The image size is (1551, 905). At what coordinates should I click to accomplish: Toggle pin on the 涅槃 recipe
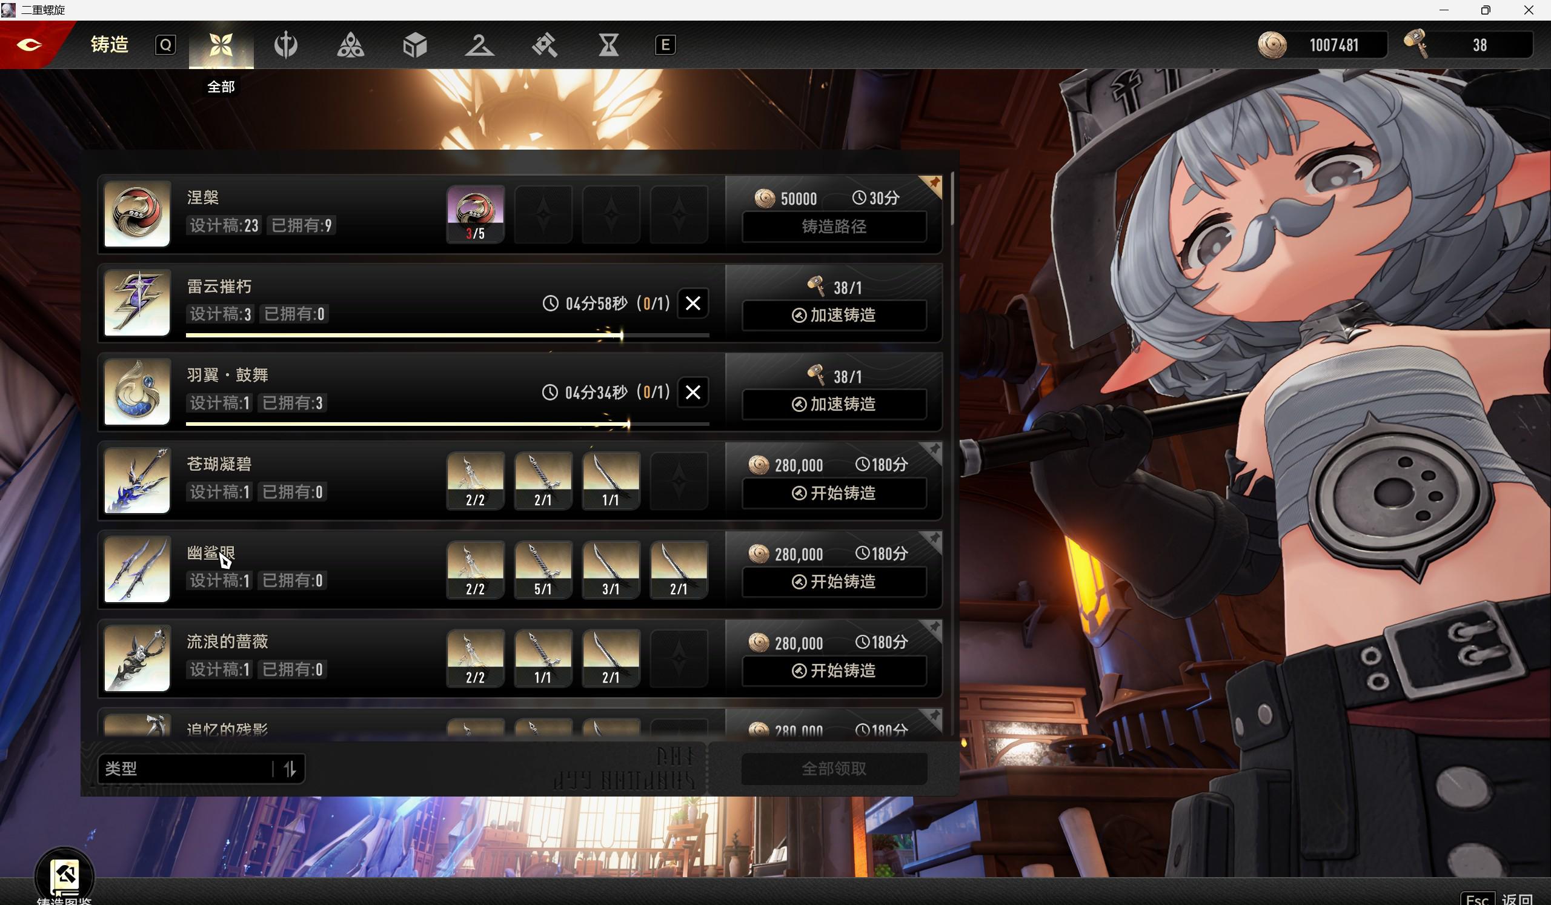point(934,183)
